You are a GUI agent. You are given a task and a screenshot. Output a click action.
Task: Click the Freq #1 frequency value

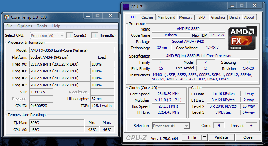59,71
